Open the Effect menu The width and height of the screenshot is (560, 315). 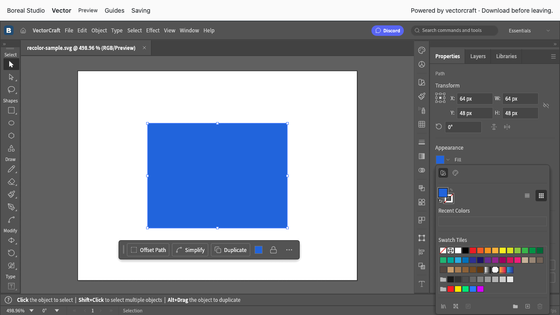[153, 31]
